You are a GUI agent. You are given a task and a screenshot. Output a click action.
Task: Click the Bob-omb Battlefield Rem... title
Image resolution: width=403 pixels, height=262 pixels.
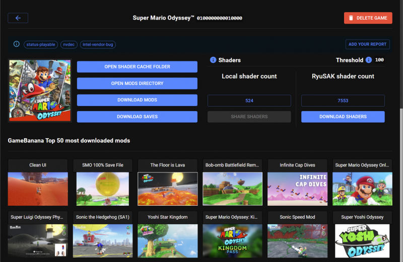[232, 165]
